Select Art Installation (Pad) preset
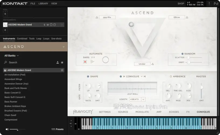The image size is (220, 135). click(x=15, y=75)
